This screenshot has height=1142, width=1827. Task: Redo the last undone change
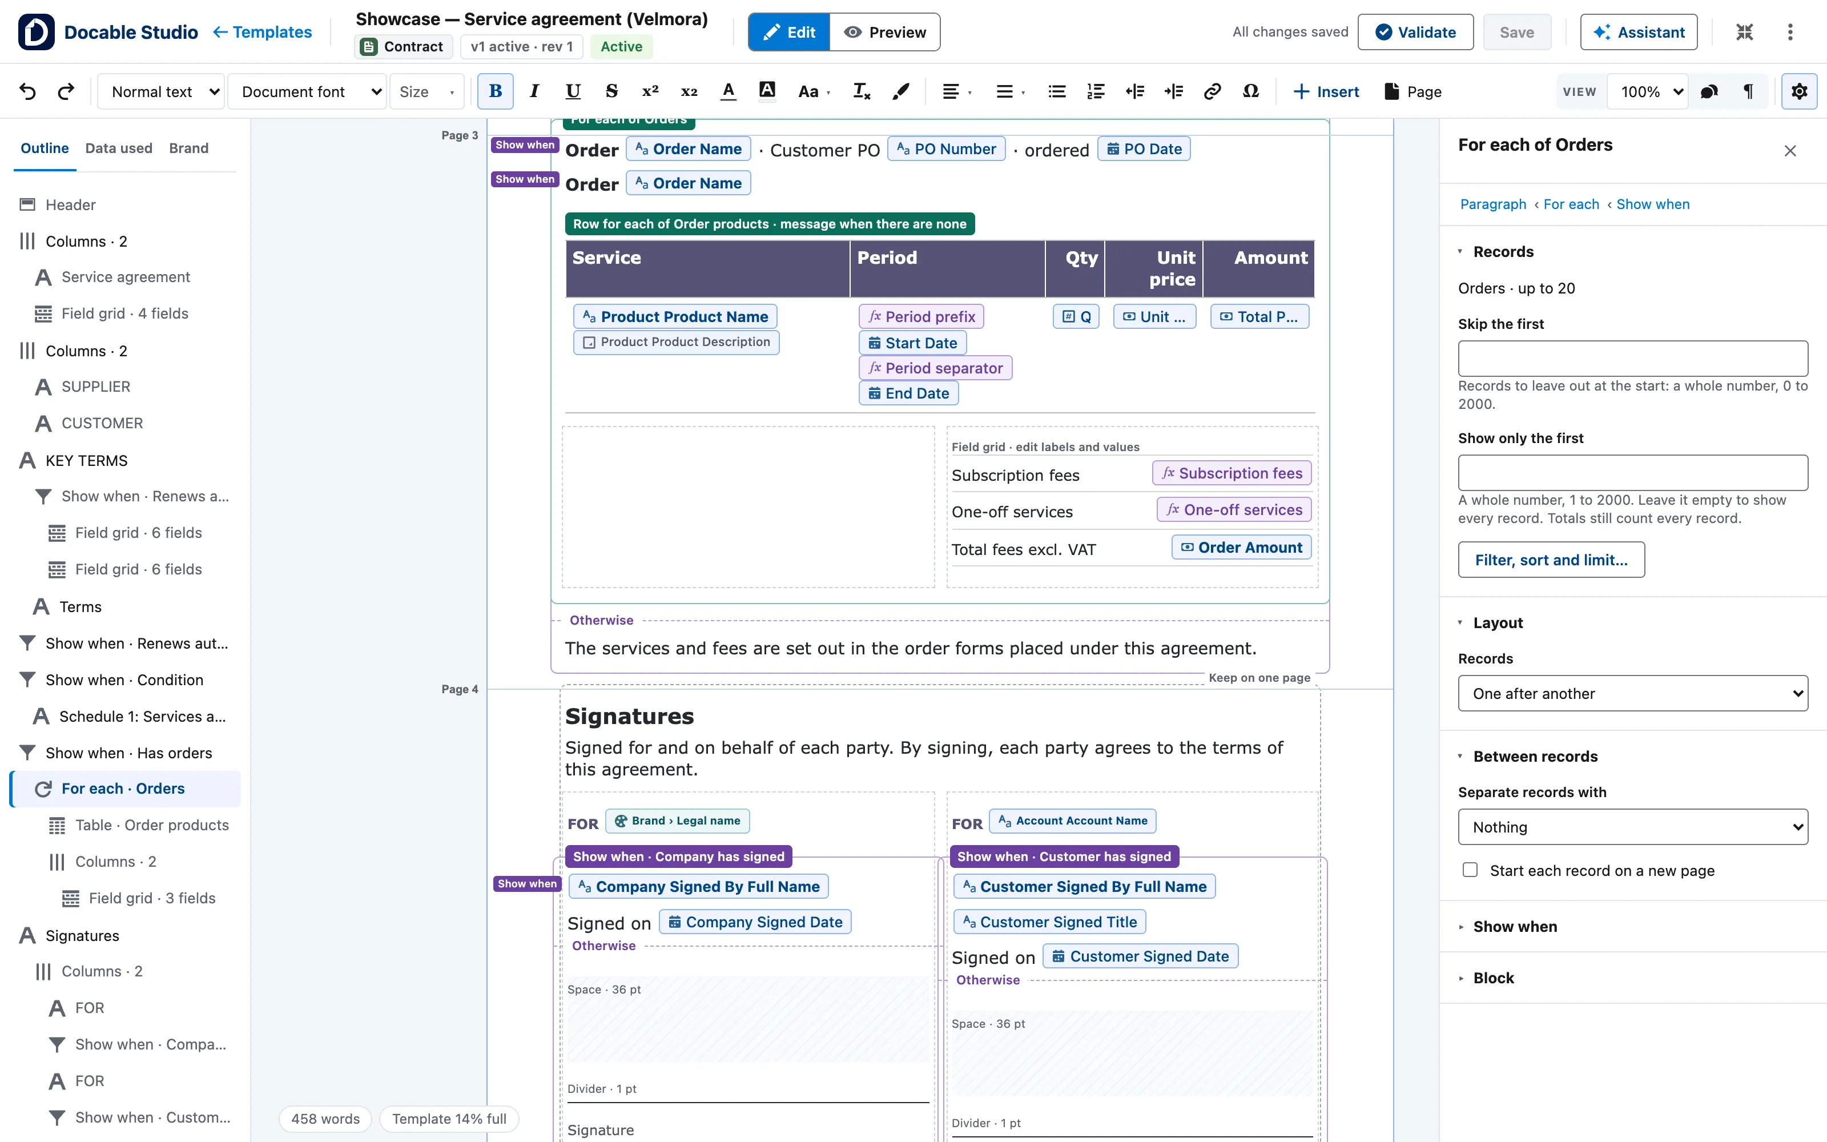point(66,91)
